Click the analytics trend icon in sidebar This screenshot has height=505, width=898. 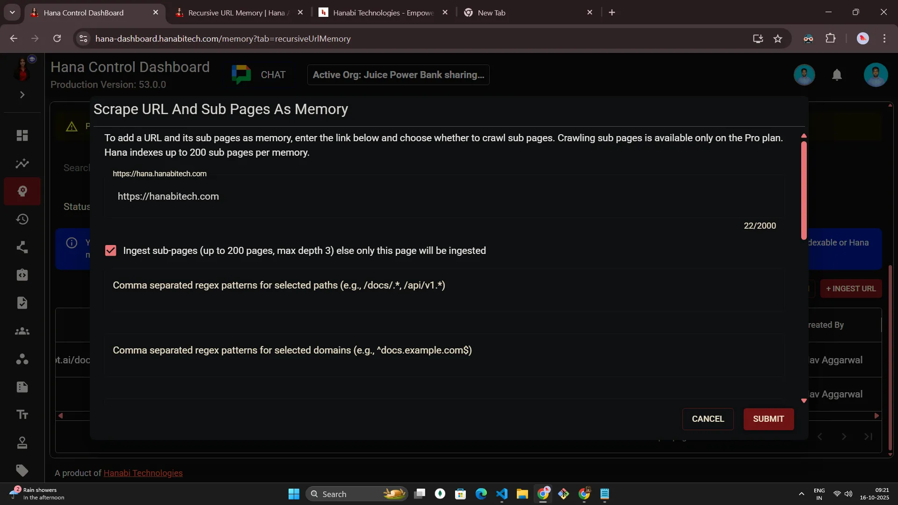tap(22, 164)
